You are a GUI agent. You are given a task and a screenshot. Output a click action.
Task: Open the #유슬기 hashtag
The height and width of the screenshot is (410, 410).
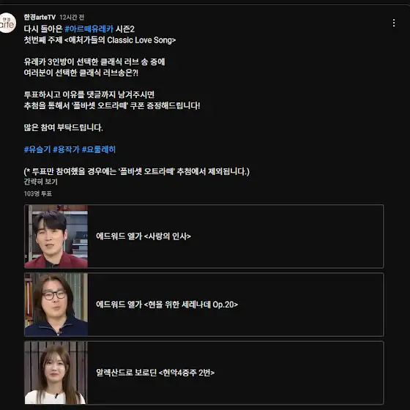37,149
